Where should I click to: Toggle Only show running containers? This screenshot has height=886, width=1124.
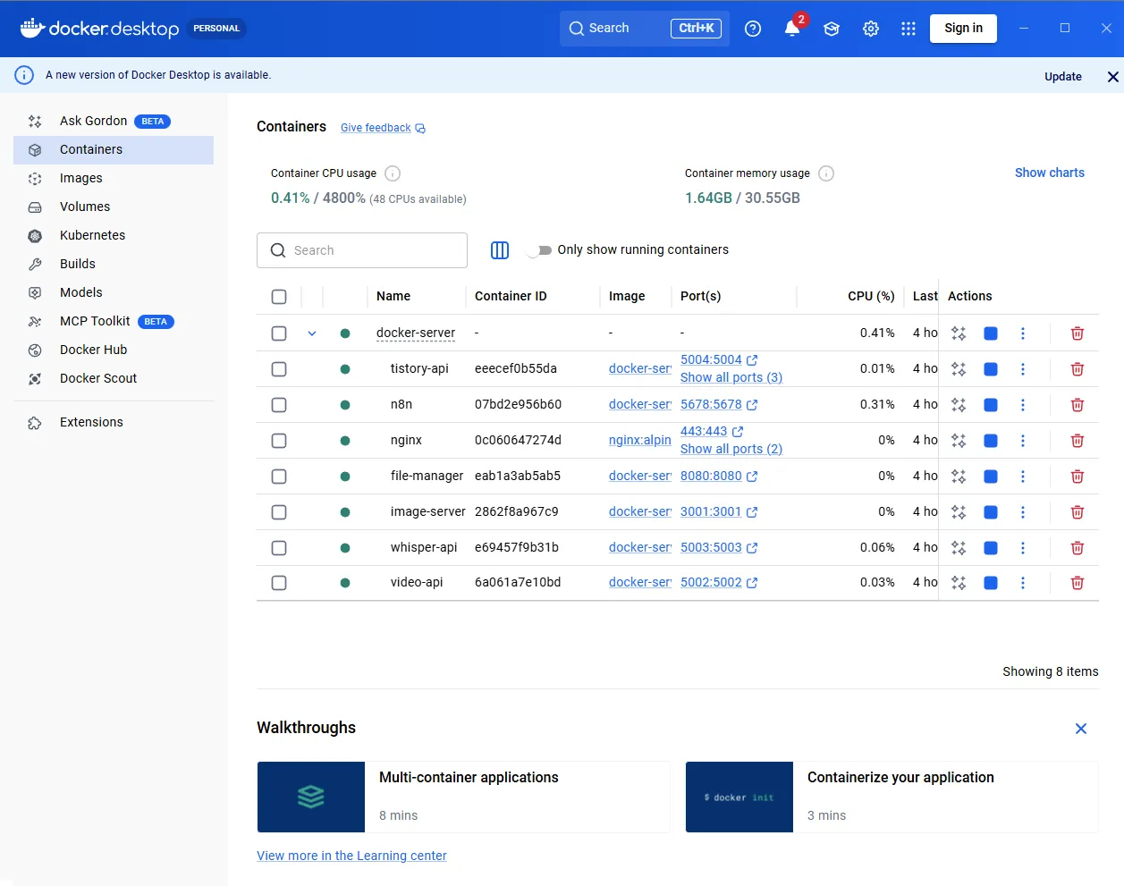coord(539,250)
